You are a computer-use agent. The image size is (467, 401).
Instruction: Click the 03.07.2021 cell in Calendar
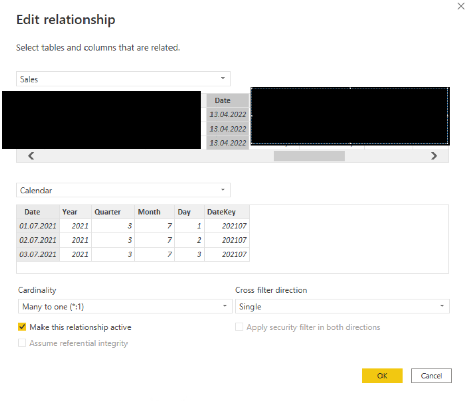click(x=38, y=254)
